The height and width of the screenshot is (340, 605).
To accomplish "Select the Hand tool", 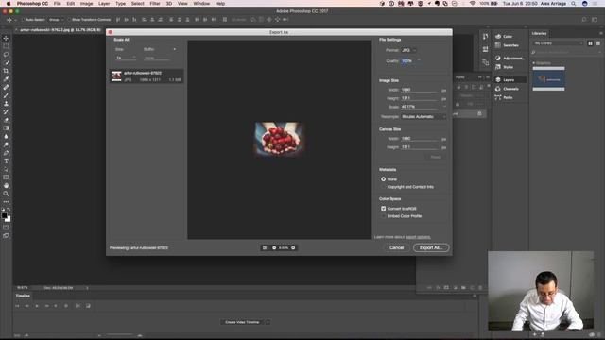I will tap(6, 185).
